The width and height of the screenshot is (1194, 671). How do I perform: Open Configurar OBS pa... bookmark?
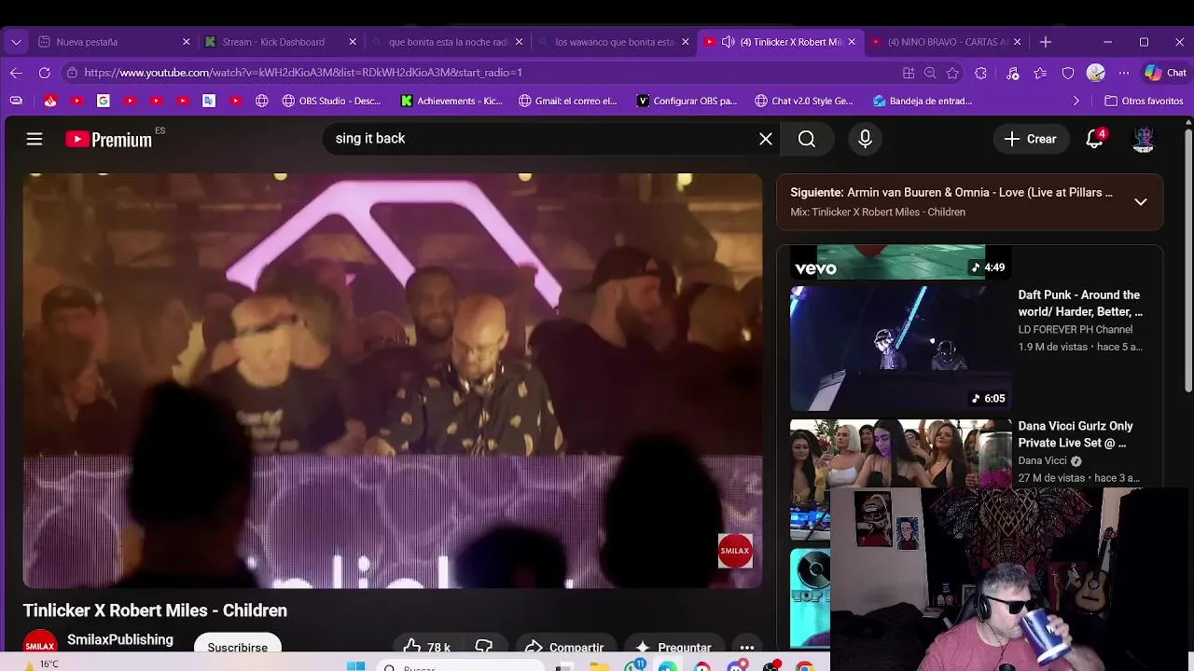click(x=687, y=101)
